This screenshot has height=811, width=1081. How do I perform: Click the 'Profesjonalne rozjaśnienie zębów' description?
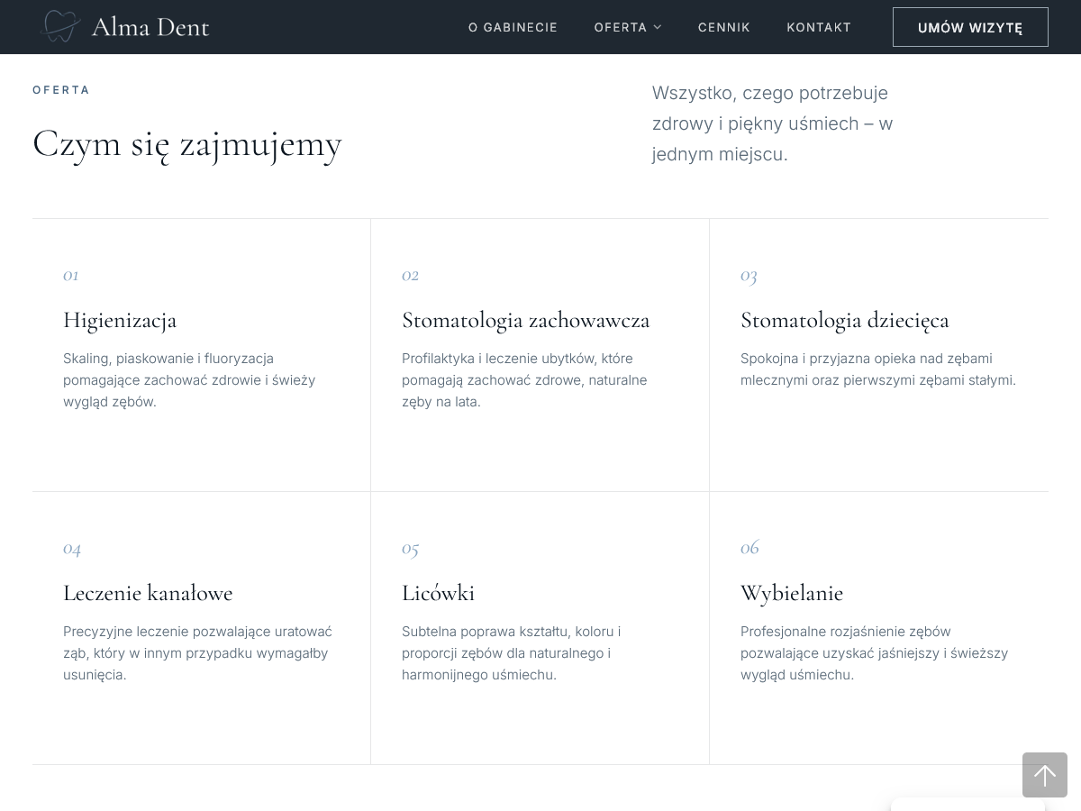(874, 653)
